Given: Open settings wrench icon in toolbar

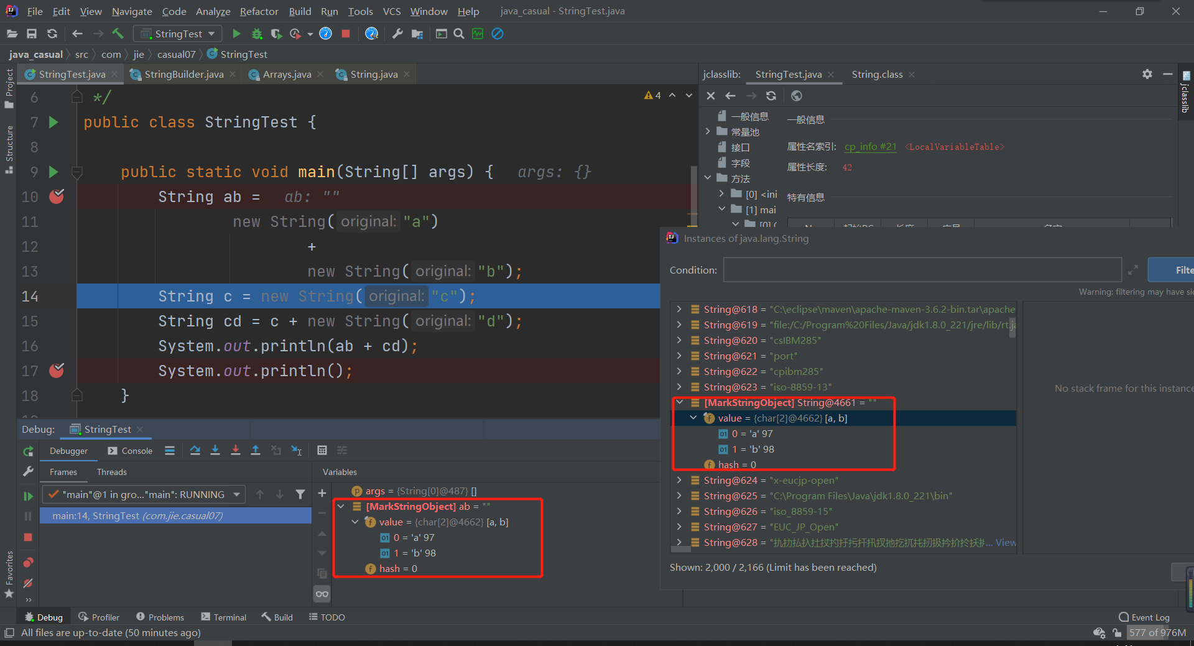Looking at the screenshot, I should click(397, 34).
